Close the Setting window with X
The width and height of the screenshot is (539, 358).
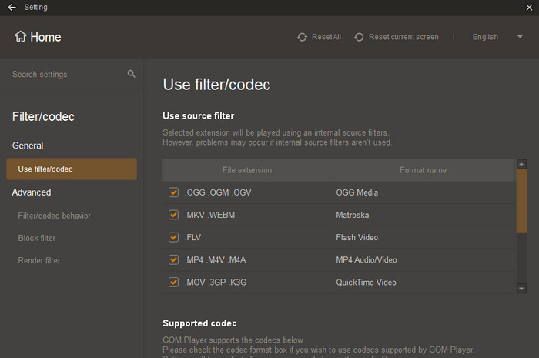click(x=527, y=8)
